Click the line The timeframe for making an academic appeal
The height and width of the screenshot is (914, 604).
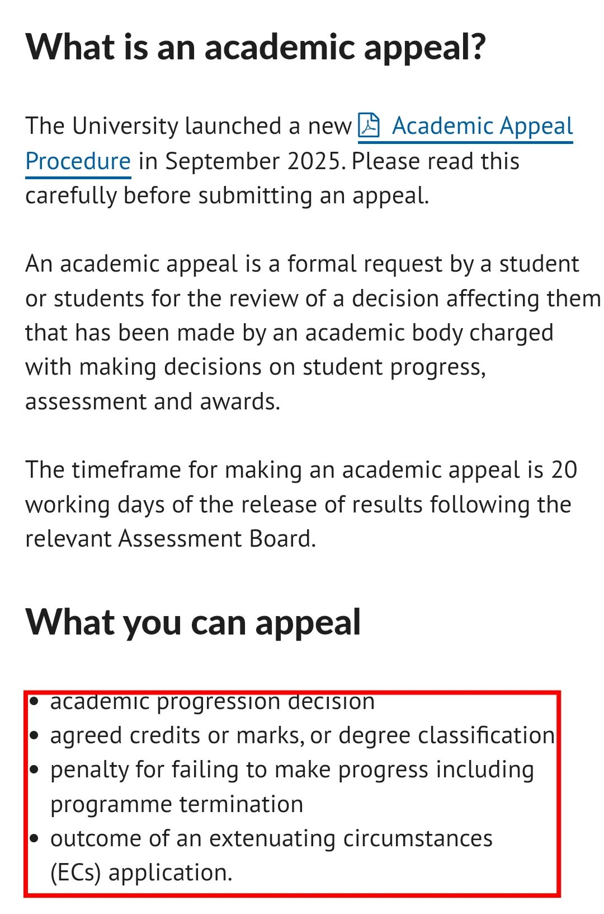(x=301, y=470)
